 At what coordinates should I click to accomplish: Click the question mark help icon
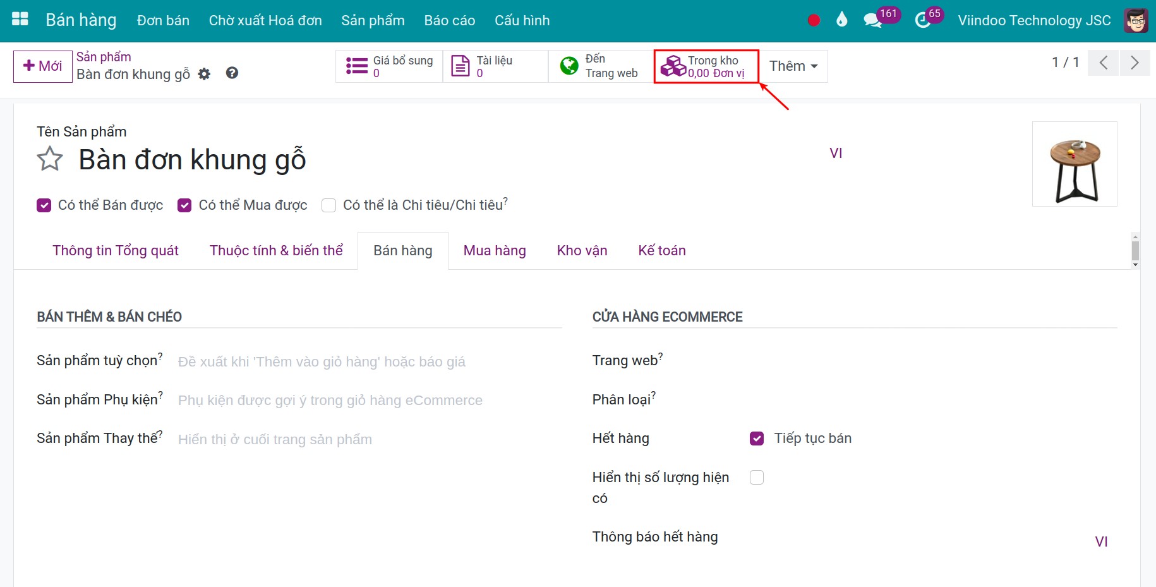coord(232,73)
